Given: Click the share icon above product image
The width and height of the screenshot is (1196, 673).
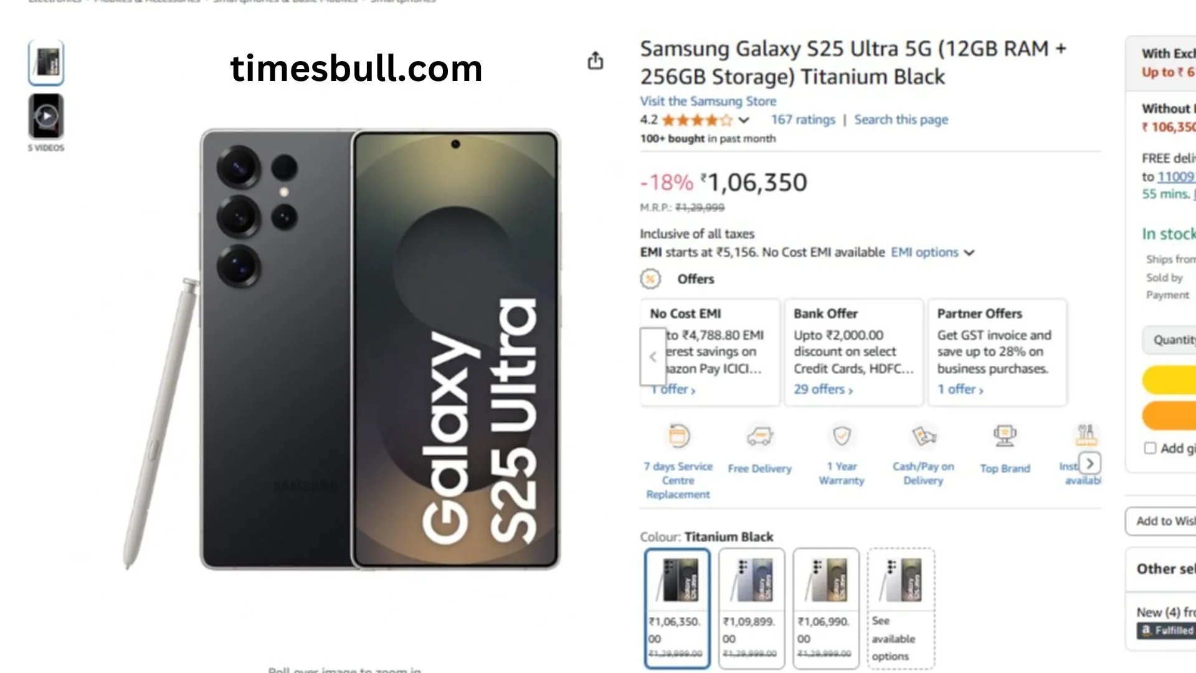Looking at the screenshot, I should pos(596,60).
